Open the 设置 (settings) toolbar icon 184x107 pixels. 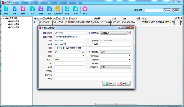(49, 10)
